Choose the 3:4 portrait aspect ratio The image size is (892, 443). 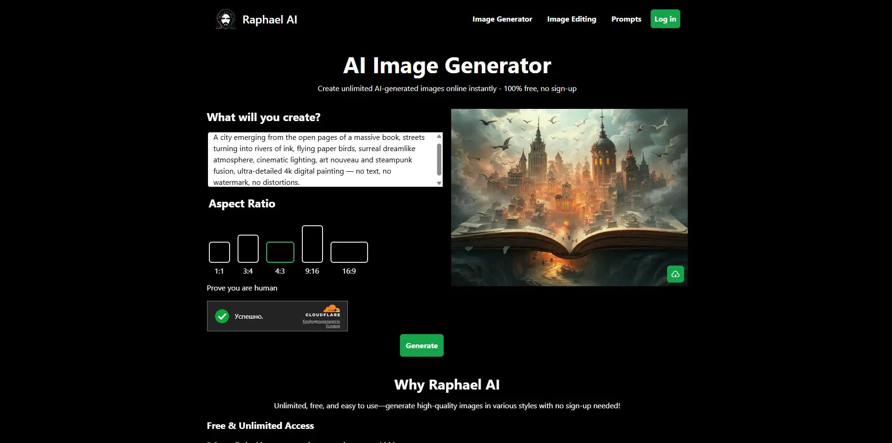(x=248, y=249)
